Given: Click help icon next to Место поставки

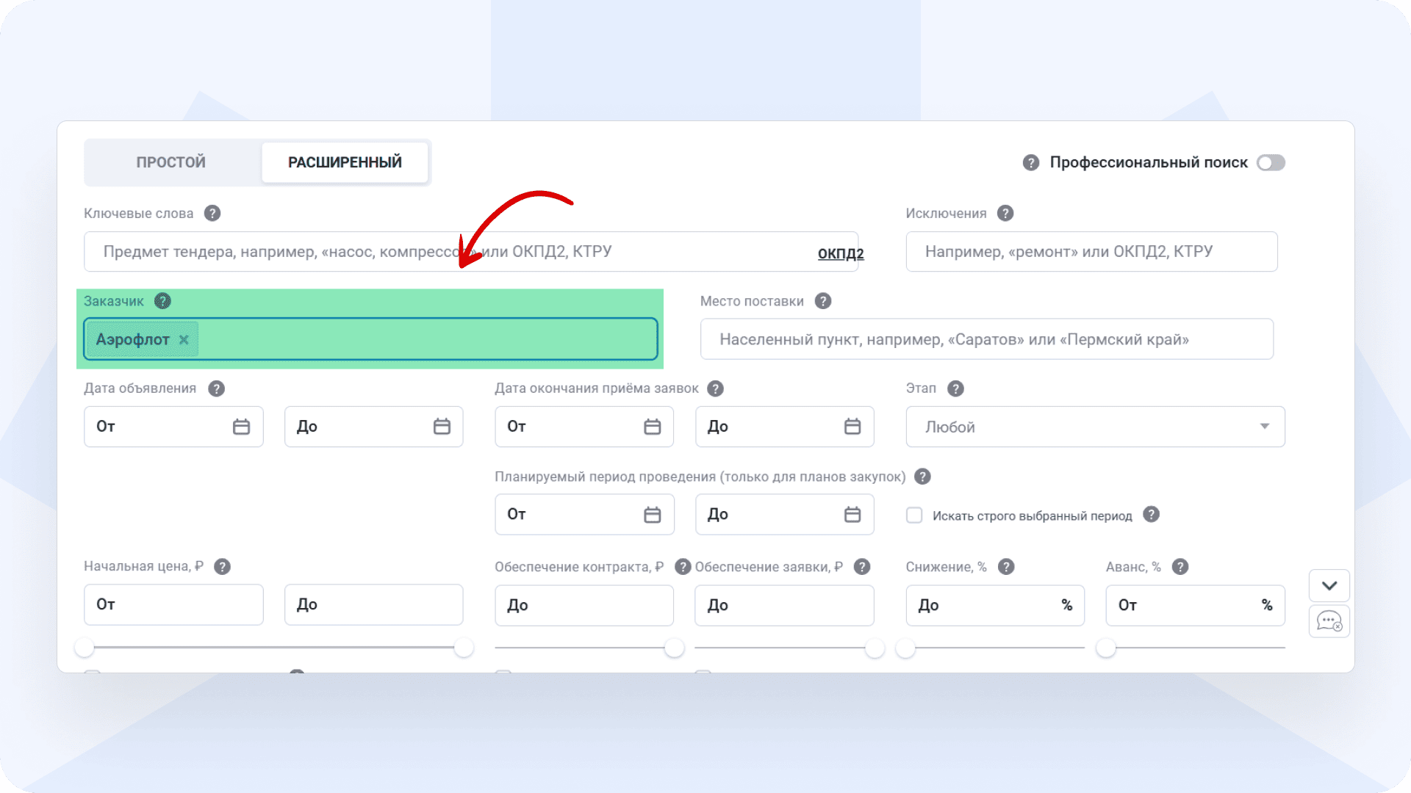Looking at the screenshot, I should tap(823, 301).
